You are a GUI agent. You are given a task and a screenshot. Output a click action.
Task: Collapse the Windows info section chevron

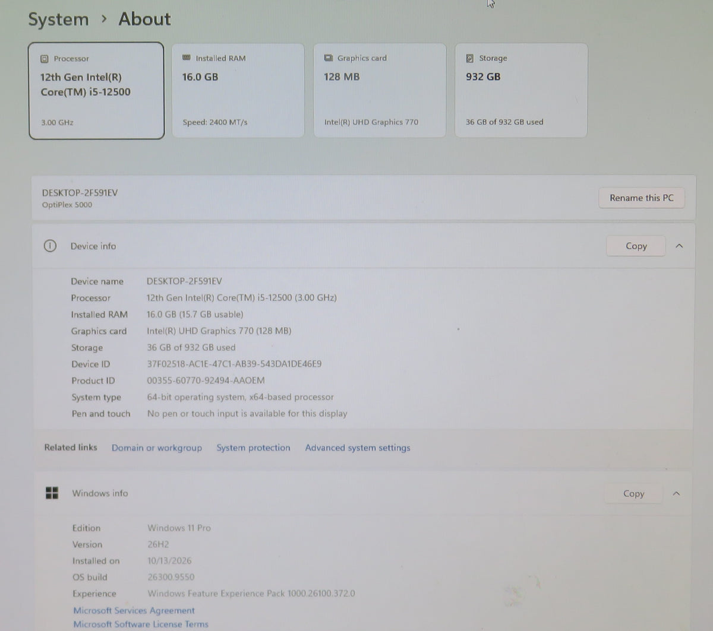[676, 493]
